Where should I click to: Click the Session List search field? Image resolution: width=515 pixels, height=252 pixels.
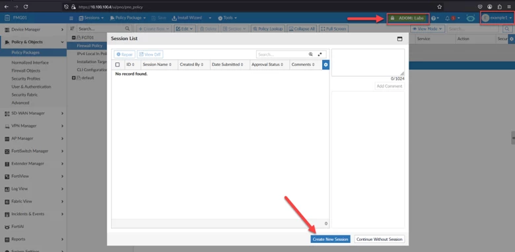point(282,55)
